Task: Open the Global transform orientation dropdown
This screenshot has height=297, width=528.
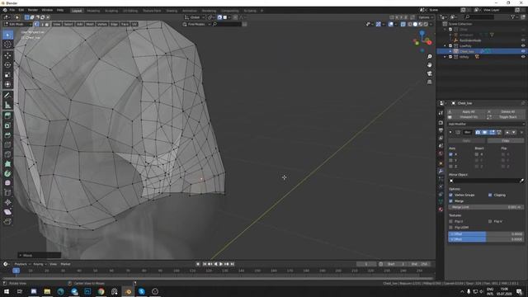Action: (195, 17)
